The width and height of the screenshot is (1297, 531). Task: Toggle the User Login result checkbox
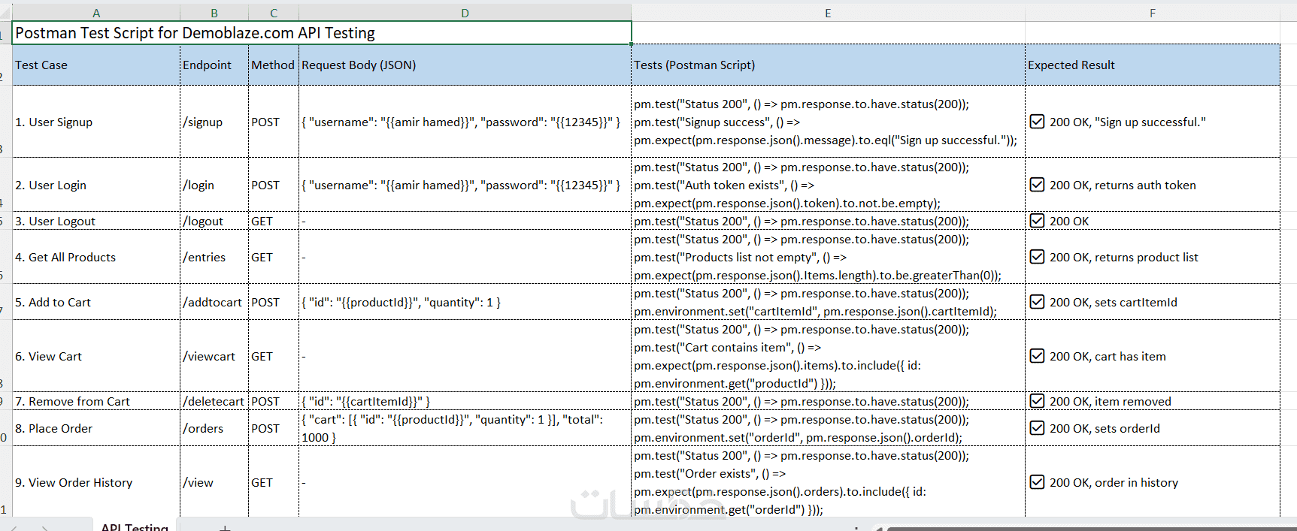click(1037, 185)
